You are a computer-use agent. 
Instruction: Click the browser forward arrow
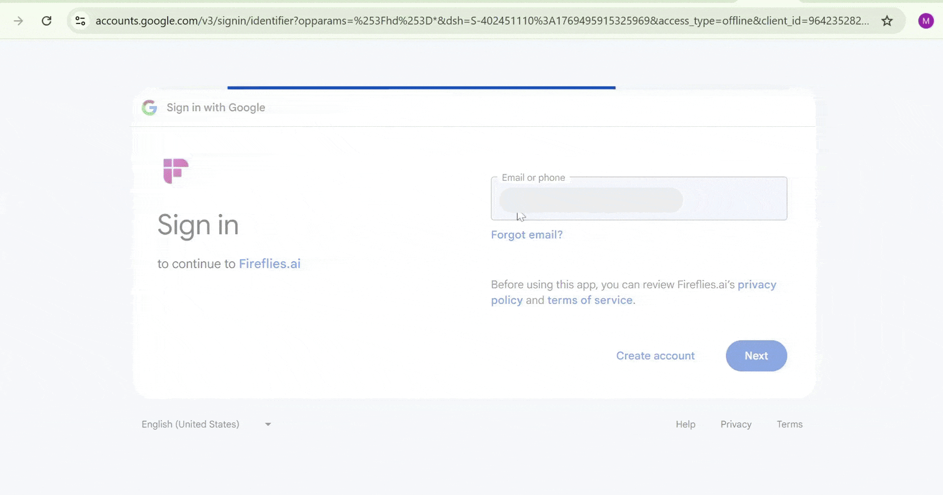pyautogui.click(x=18, y=21)
